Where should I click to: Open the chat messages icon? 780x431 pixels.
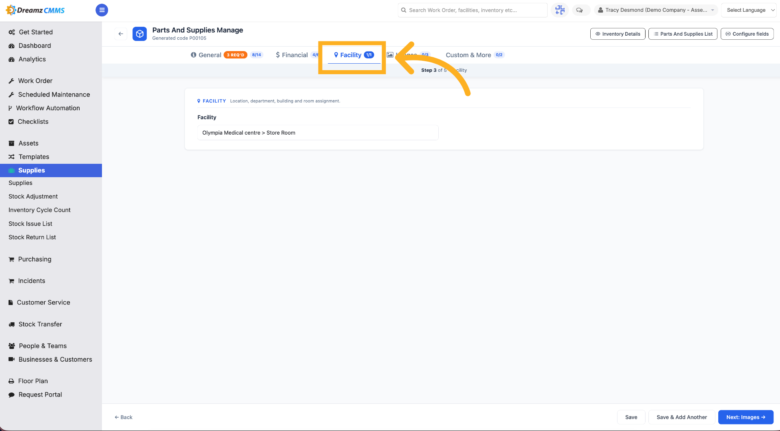[579, 10]
